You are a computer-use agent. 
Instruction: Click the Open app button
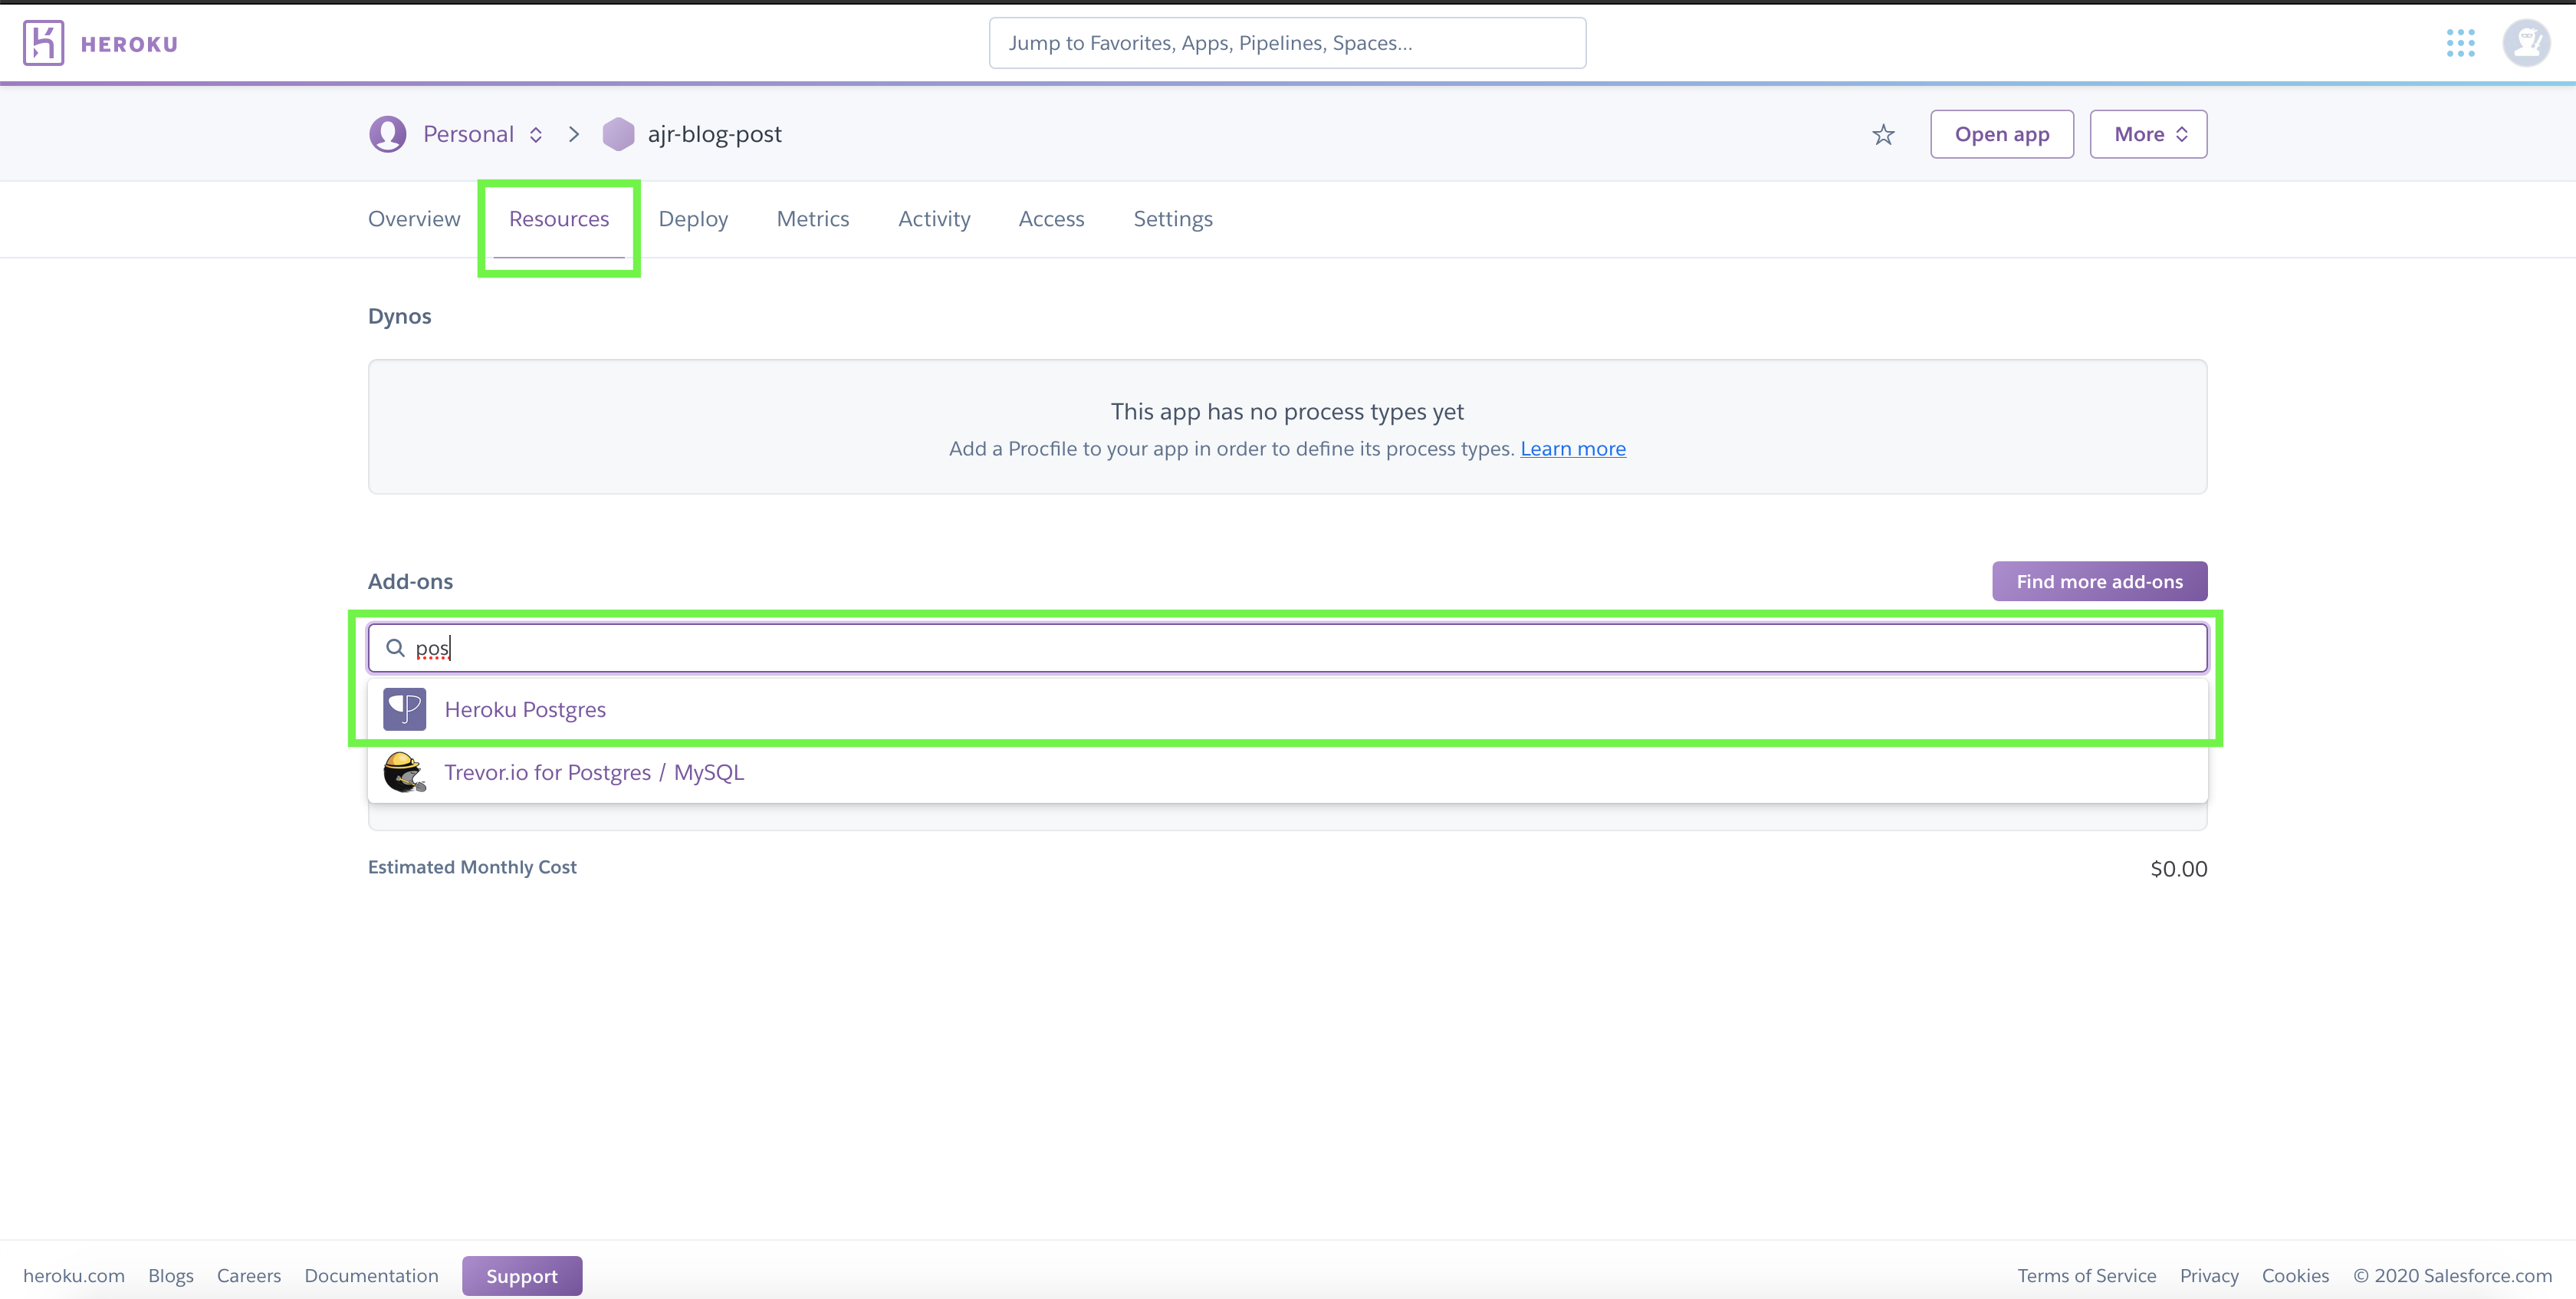(2001, 133)
